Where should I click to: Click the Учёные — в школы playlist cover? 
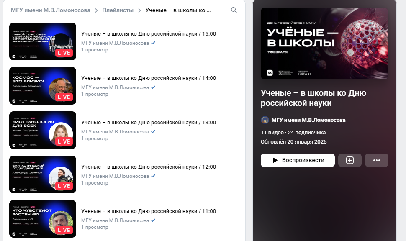tap(324, 44)
